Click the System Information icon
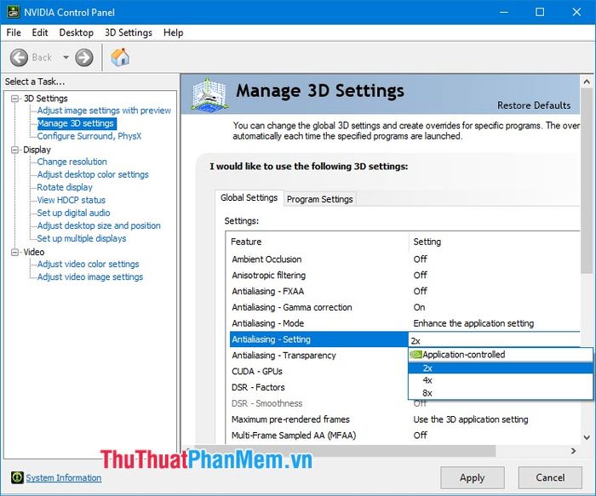This screenshot has height=496, width=596. (x=17, y=477)
